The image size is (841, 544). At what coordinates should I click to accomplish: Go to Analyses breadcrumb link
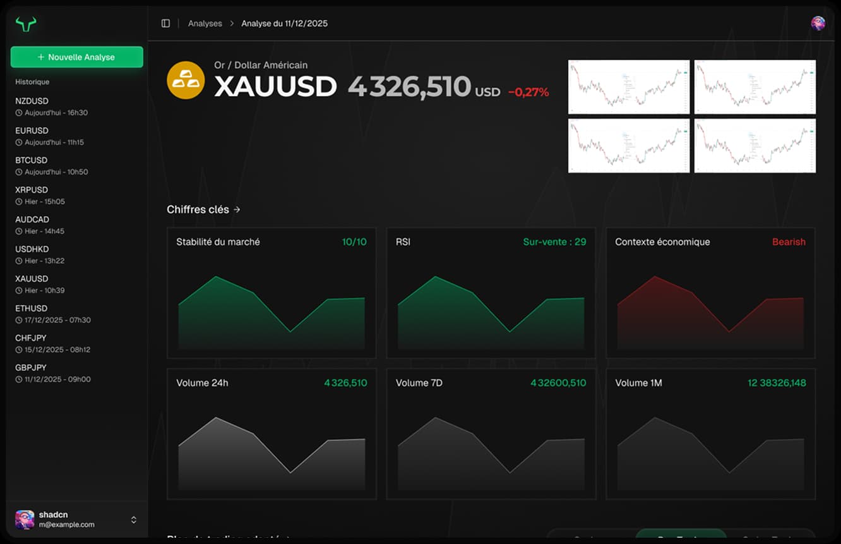[205, 23]
